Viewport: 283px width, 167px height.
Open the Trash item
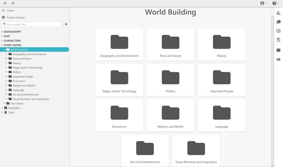[x=11, y=112]
